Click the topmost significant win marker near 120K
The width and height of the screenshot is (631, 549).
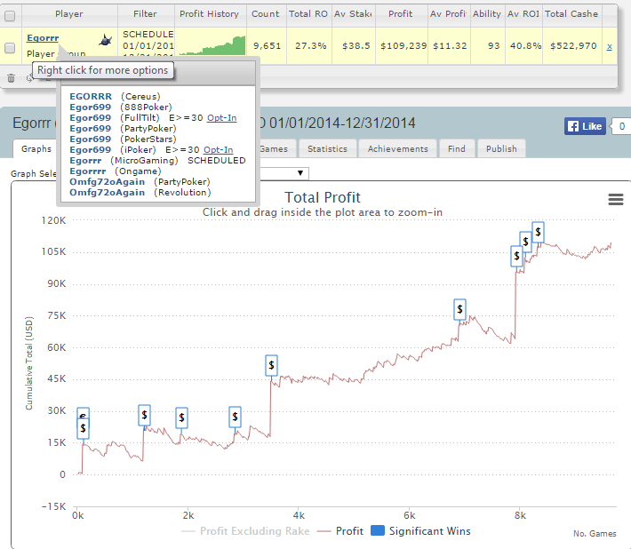point(538,232)
